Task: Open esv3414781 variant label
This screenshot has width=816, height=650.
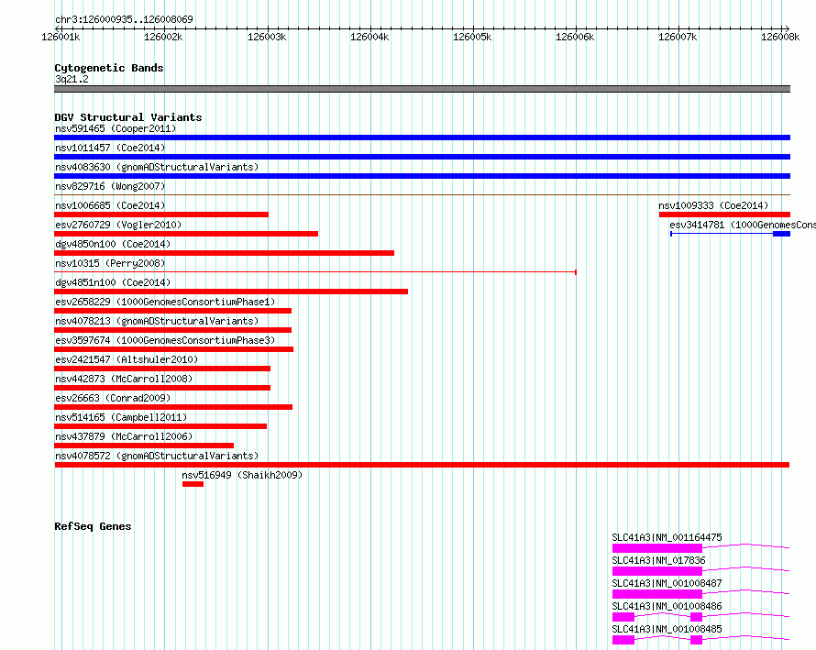Action: point(743,225)
